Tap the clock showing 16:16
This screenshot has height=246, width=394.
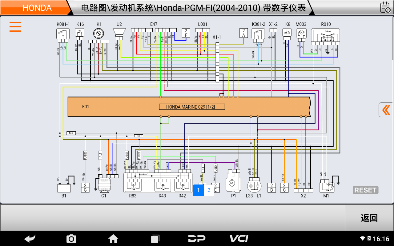pos(381,239)
